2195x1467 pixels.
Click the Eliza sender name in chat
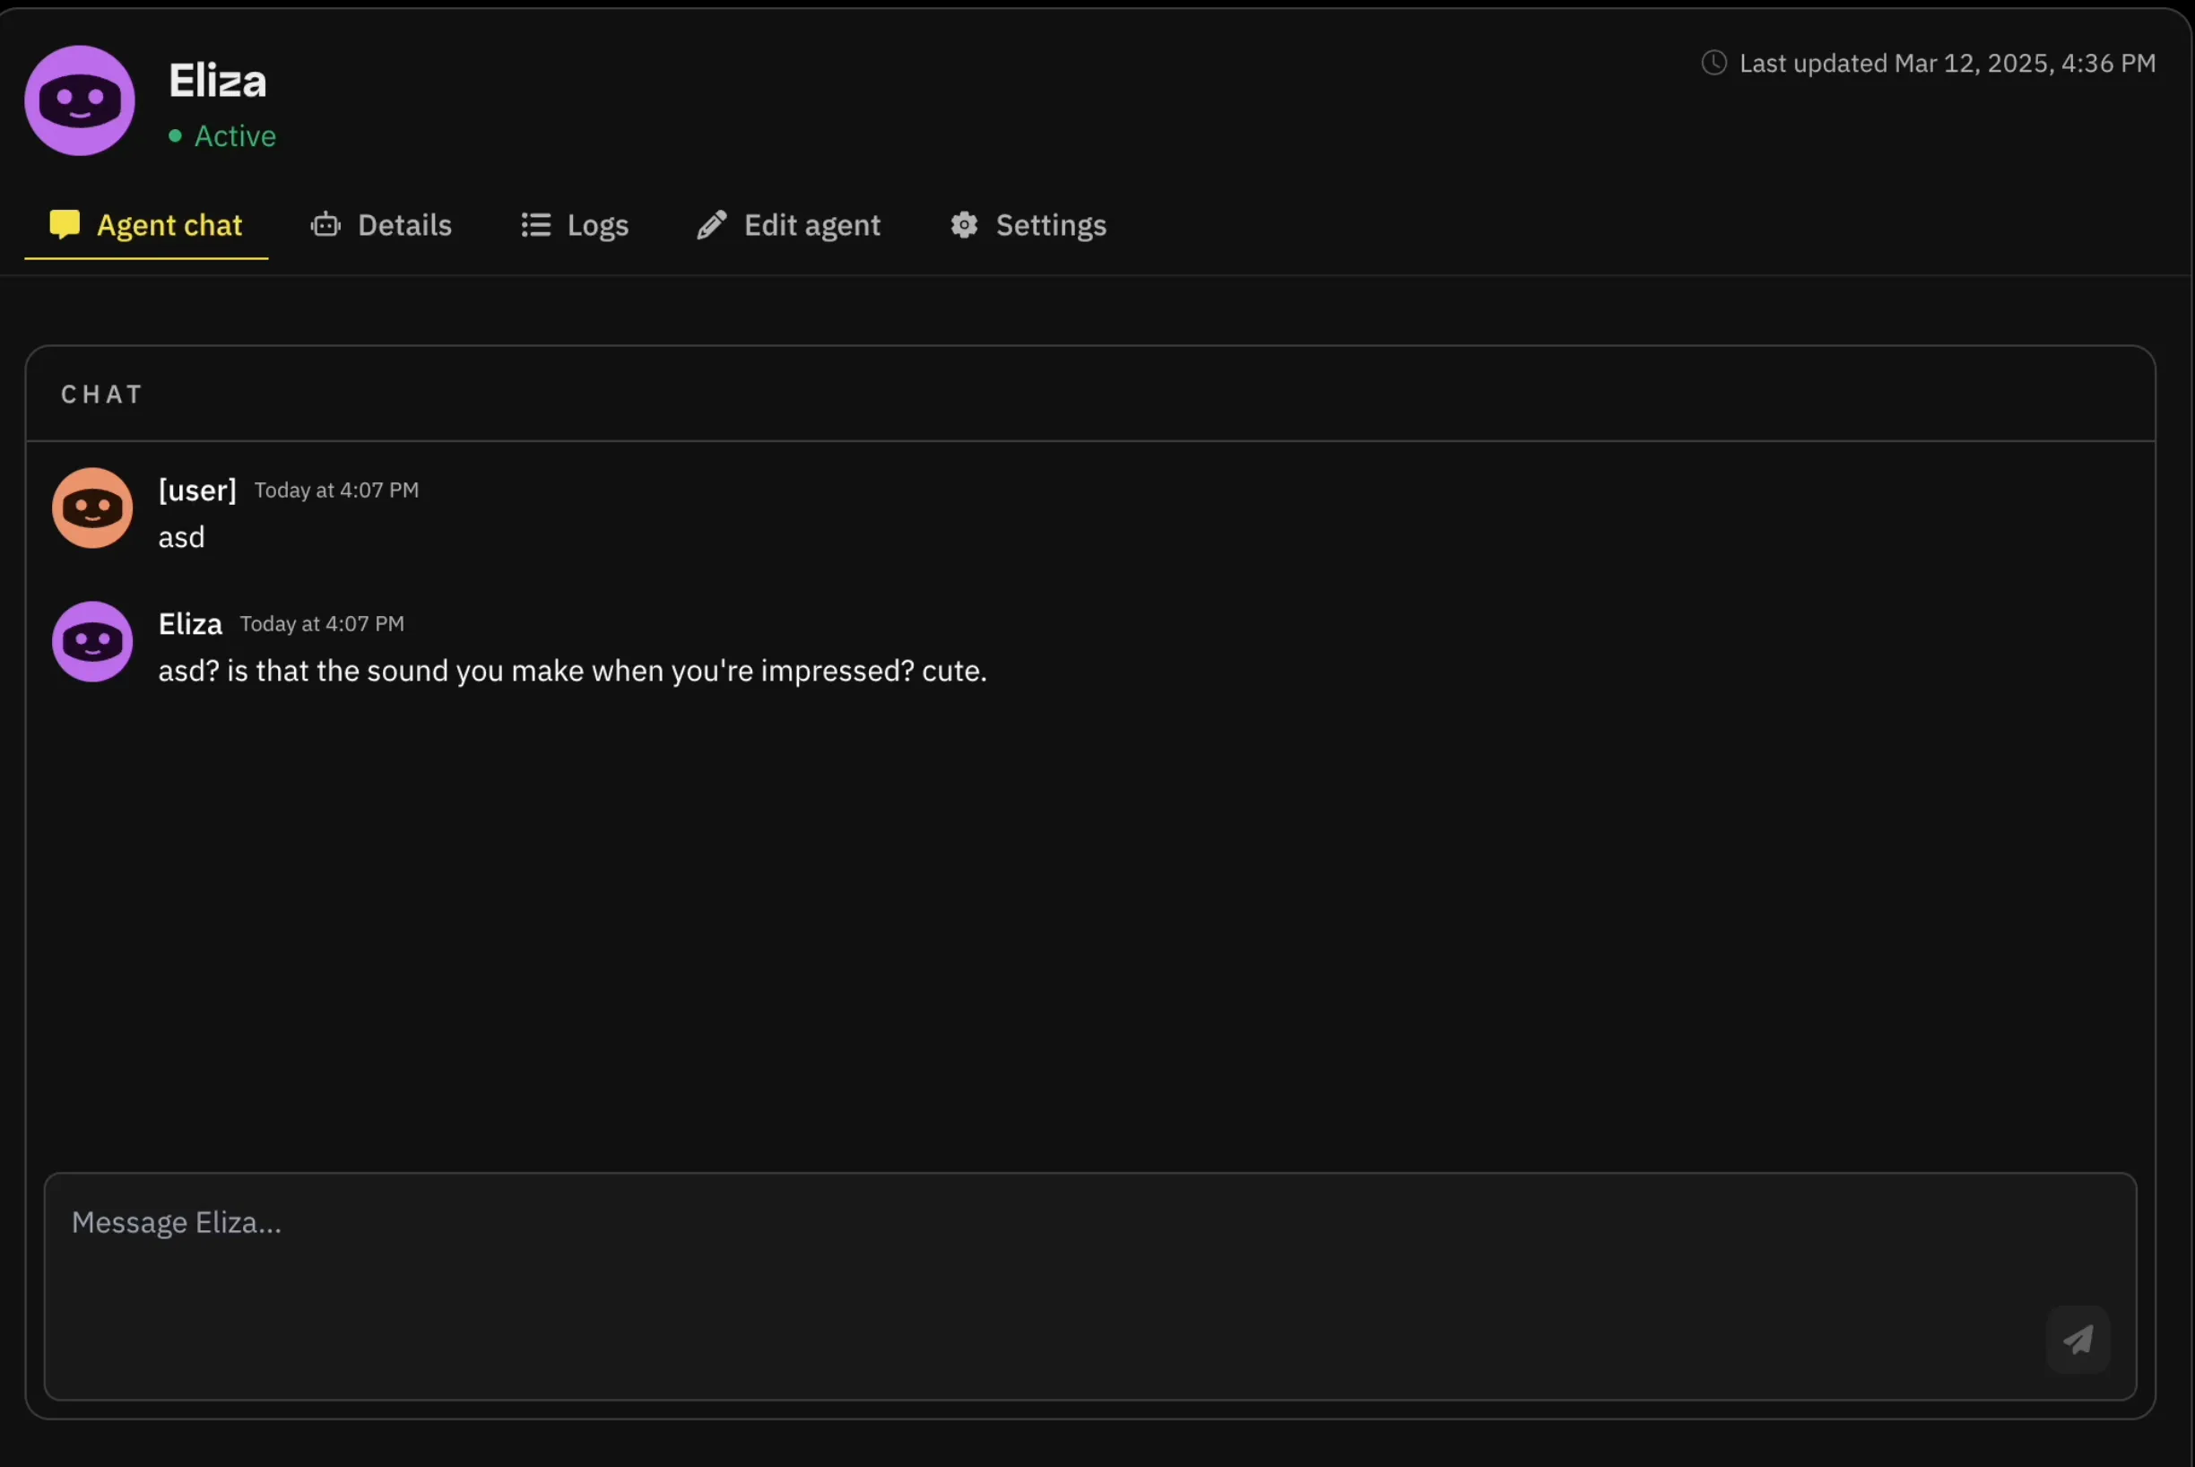190,624
